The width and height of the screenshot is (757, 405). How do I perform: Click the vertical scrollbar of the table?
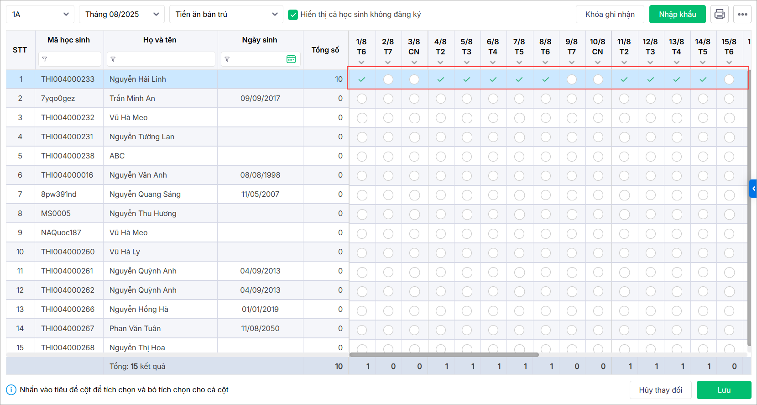(749, 208)
